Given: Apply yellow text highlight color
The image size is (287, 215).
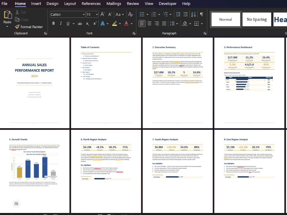Looking at the screenshot, I should 115,24.
